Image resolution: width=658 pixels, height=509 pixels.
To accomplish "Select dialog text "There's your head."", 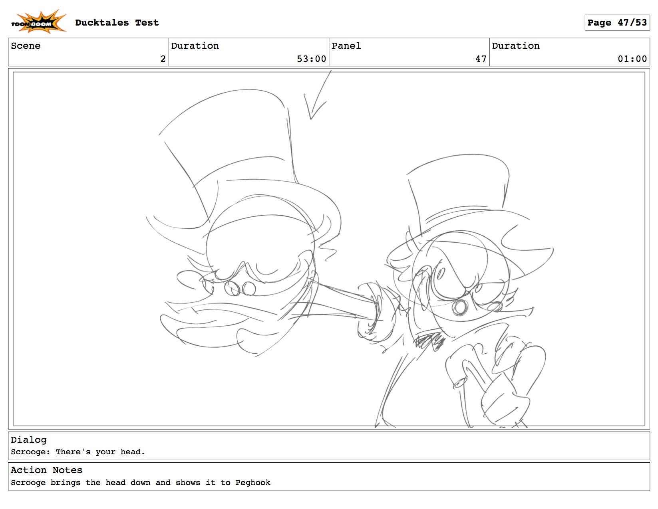I will click(x=100, y=452).
